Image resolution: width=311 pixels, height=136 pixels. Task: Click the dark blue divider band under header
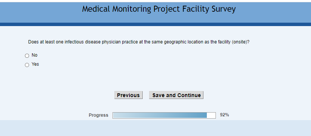[155, 24]
